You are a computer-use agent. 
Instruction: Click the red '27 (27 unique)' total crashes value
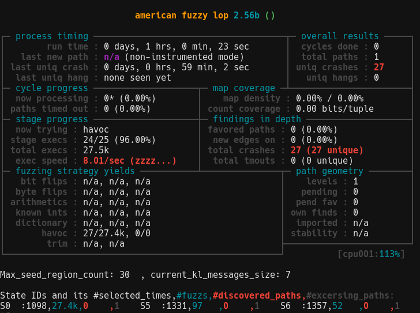pyautogui.click(x=327, y=150)
